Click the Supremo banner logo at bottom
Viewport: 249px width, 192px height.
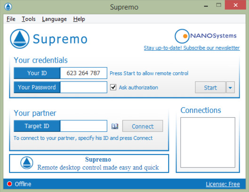[27, 163]
